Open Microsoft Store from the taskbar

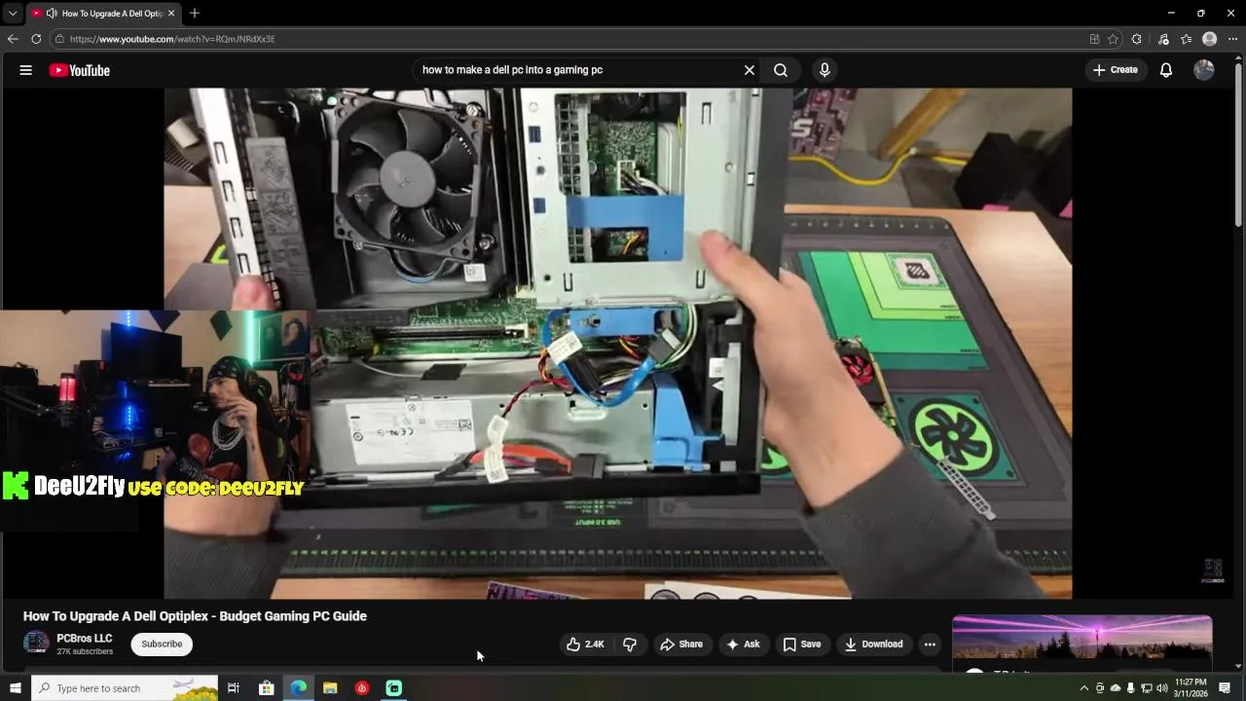pyautogui.click(x=266, y=688)
